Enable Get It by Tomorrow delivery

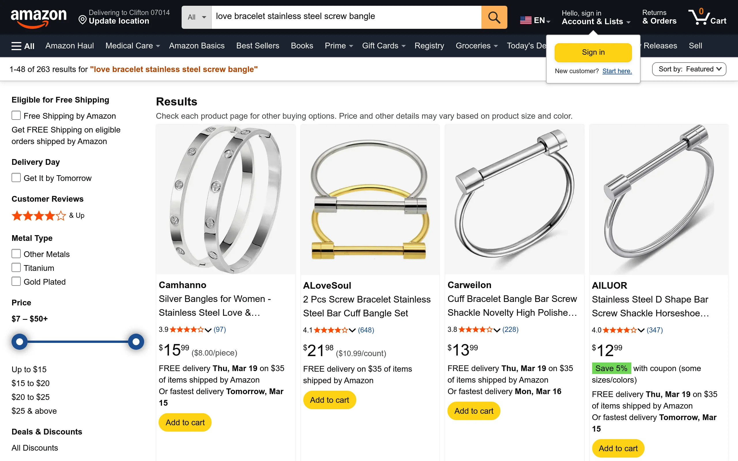pos(16,177)
